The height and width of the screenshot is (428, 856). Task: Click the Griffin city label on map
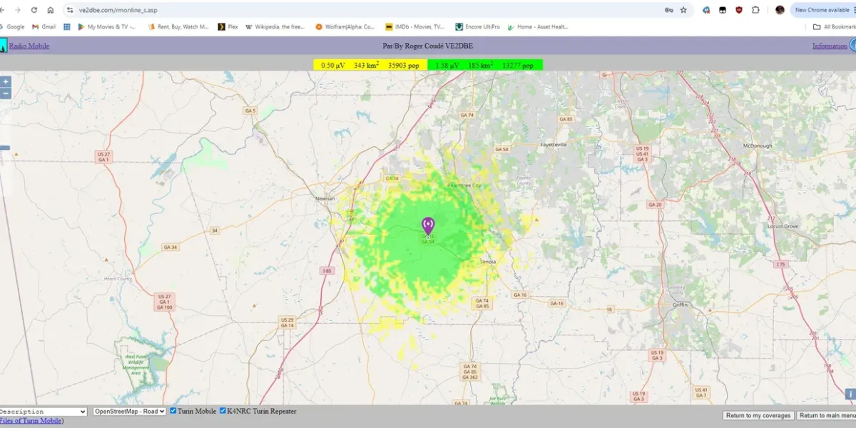coord(680,305)
